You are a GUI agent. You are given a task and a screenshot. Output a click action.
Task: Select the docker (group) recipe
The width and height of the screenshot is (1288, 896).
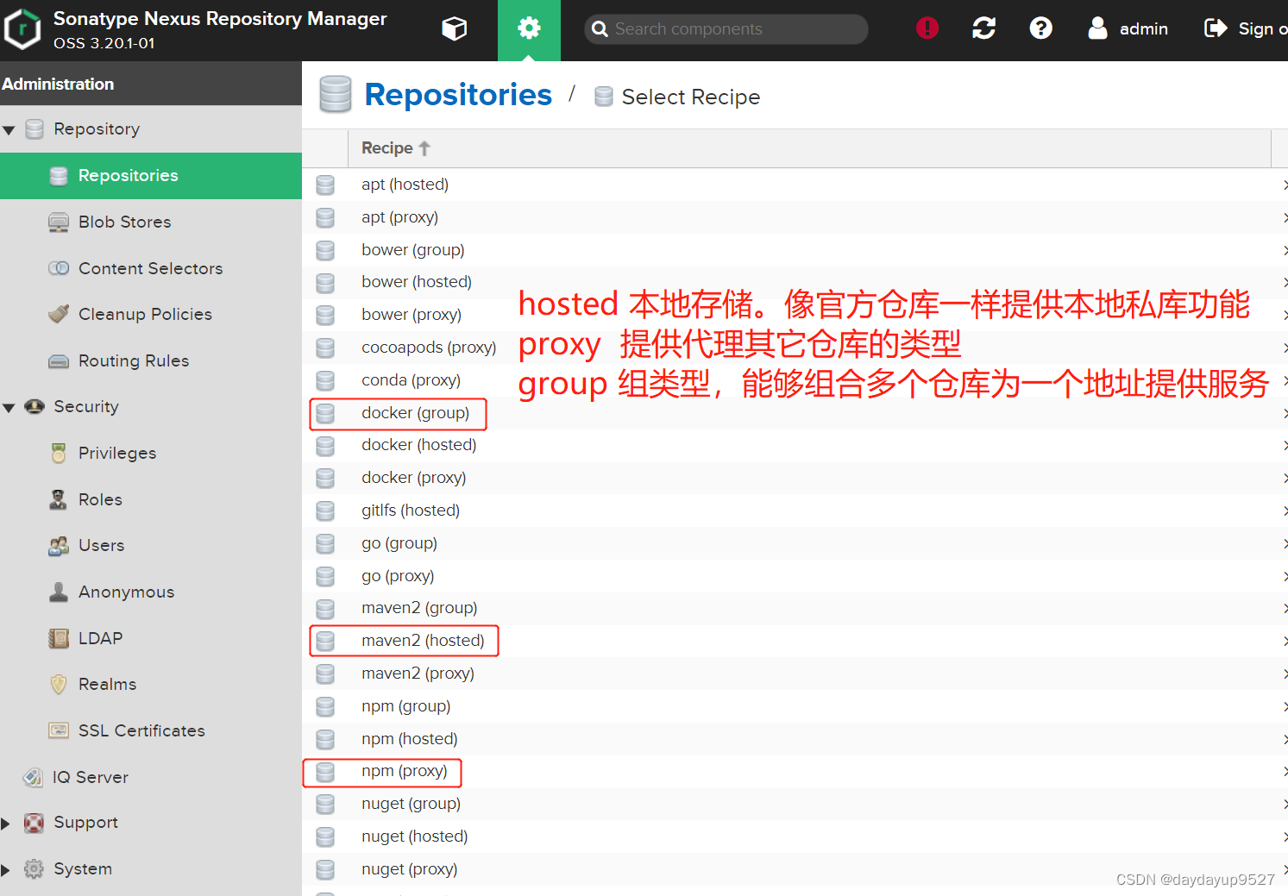795,413
